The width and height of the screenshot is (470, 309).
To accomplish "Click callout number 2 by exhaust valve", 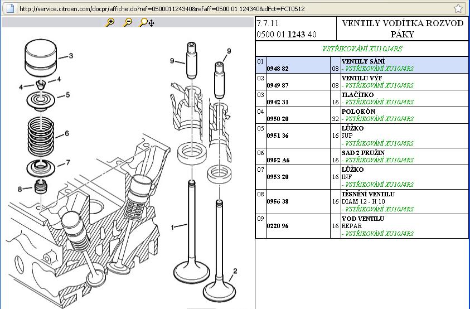I will click(235, 272).
